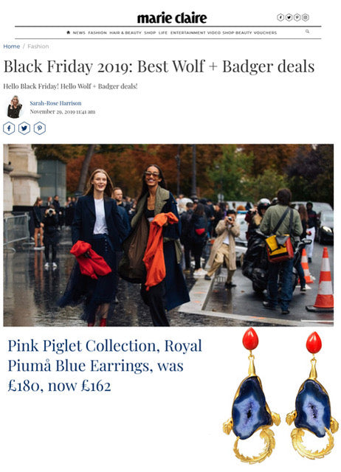Image resolution: width=341 pixels, height=472 pixels.
Task: Open the Vouchers menu item
Action: click(x=265, y=32)
